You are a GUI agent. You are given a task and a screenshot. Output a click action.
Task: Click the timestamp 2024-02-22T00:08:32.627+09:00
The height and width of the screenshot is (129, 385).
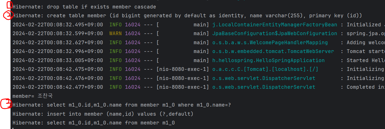58,43
